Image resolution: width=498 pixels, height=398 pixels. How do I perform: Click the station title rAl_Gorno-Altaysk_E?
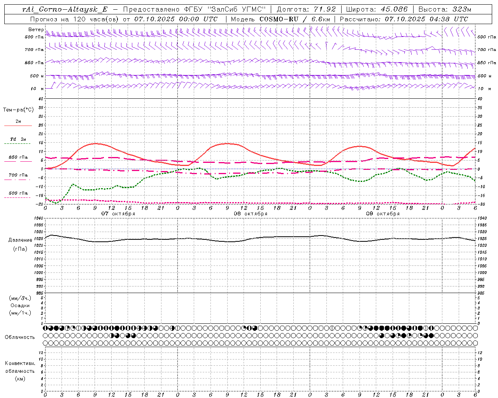coord(65,10)
